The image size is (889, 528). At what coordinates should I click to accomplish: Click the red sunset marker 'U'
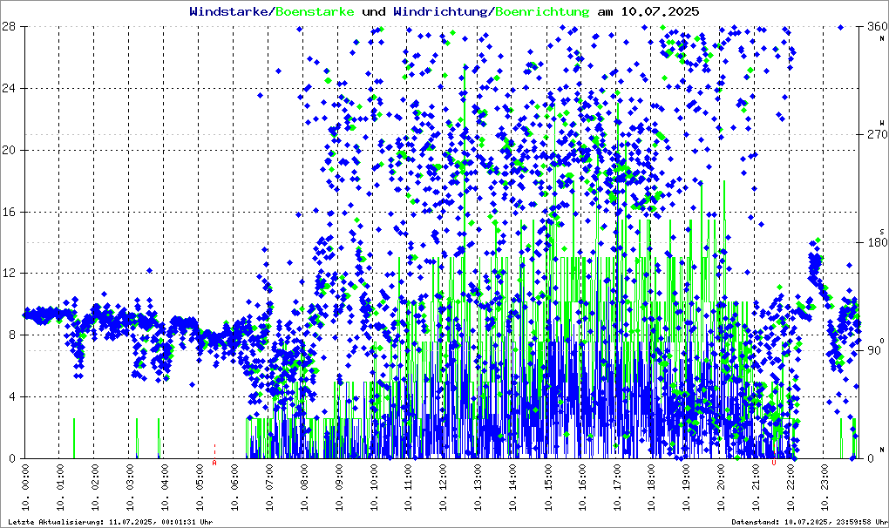pyautogui.click(x=773, y=463)
